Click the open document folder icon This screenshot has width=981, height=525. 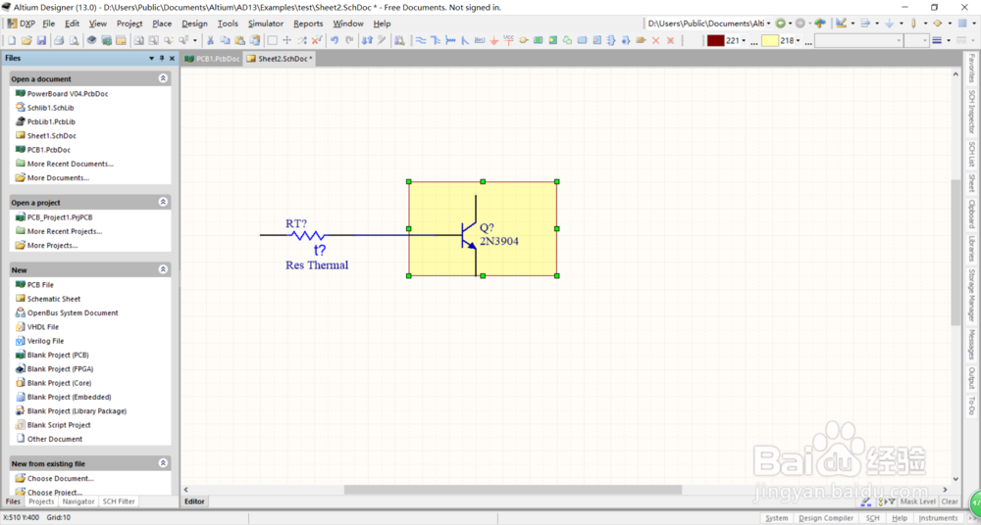[26, 40]
